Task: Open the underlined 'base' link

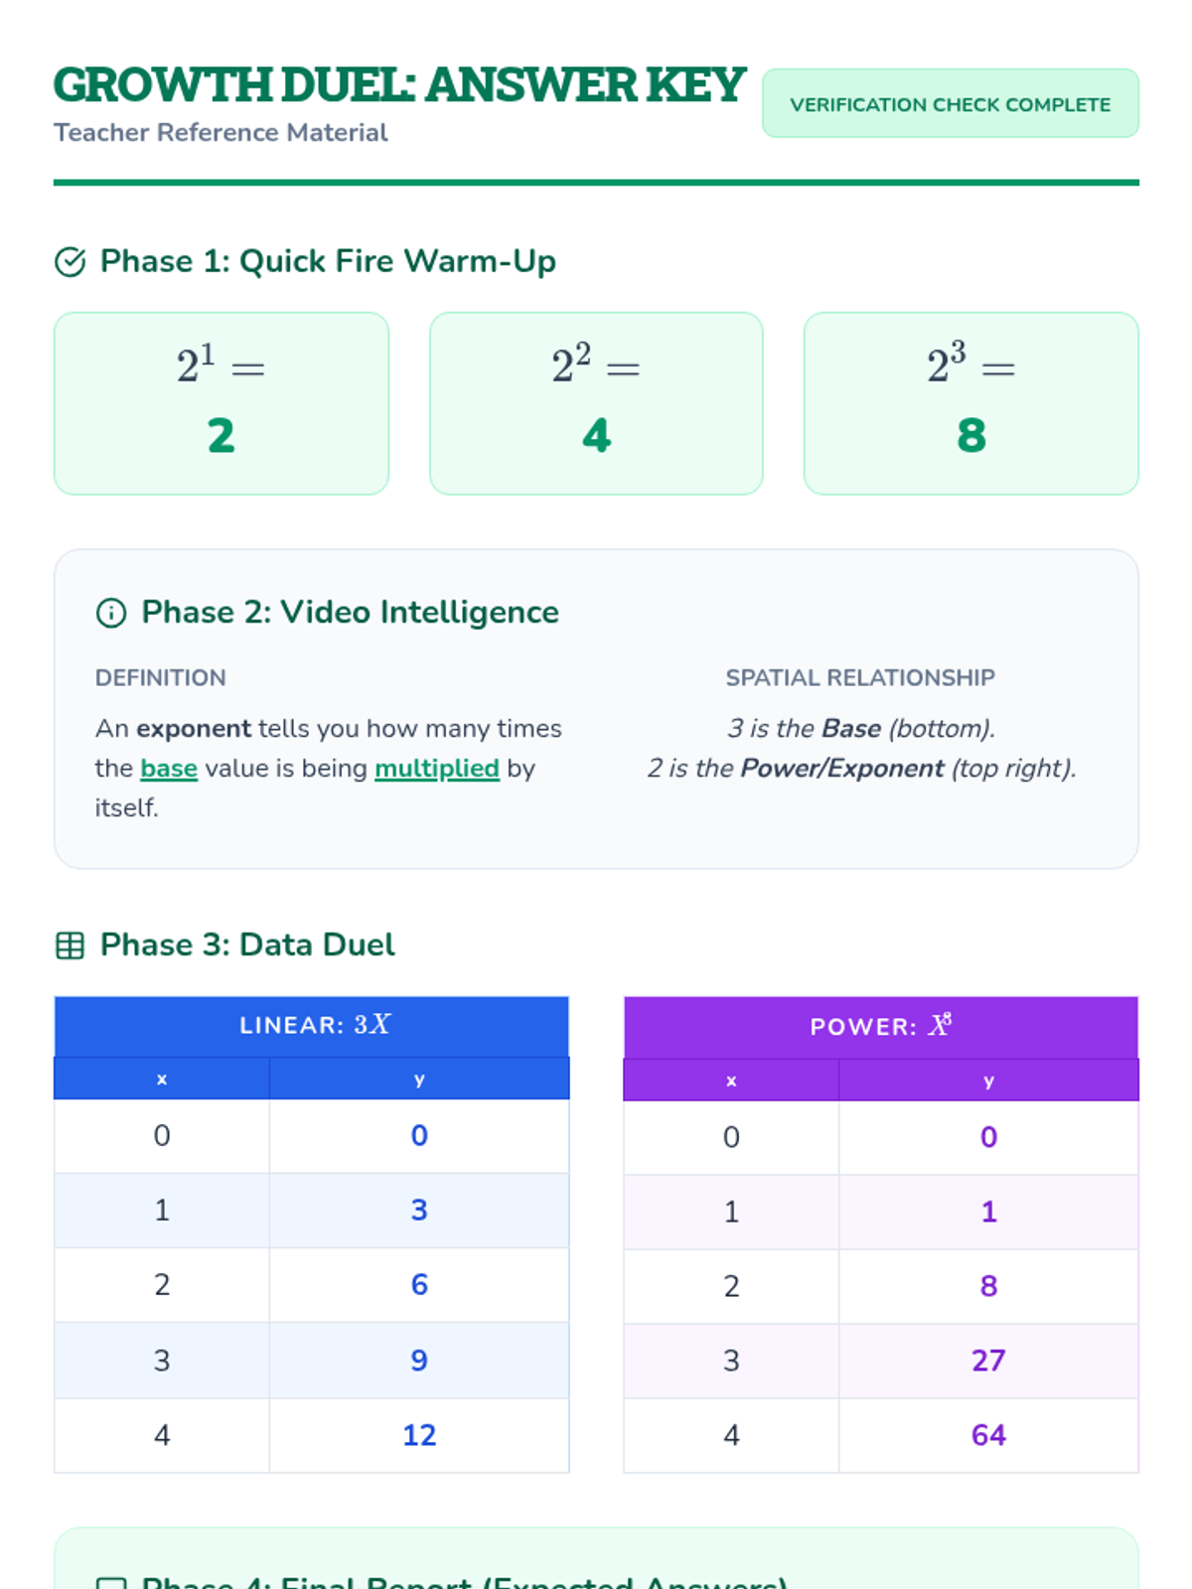Action: tap(169, 769)
